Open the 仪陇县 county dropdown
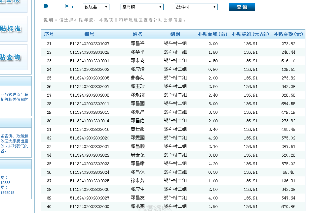The height and width of the screenshot is (213, 310). tap(96, 7)
